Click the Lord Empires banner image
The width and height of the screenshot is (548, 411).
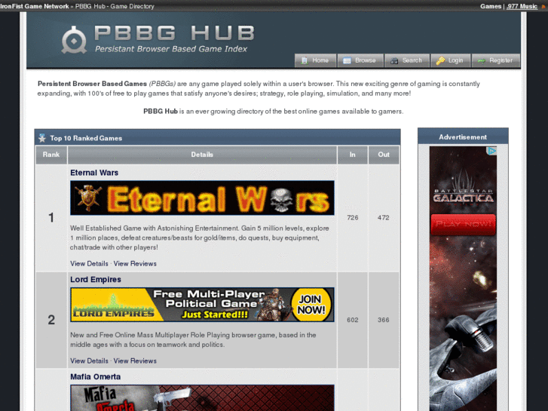(x=202, y=305)
